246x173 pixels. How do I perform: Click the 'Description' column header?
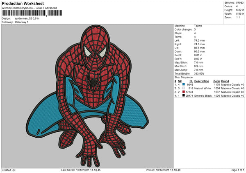coord(202,81)
